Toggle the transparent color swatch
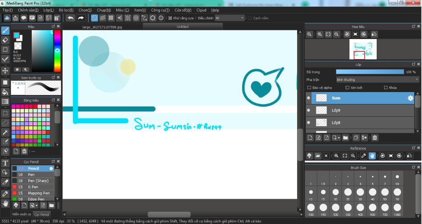Image resolution: width=422 pixels, height=224 pixels. coord(18,46)
